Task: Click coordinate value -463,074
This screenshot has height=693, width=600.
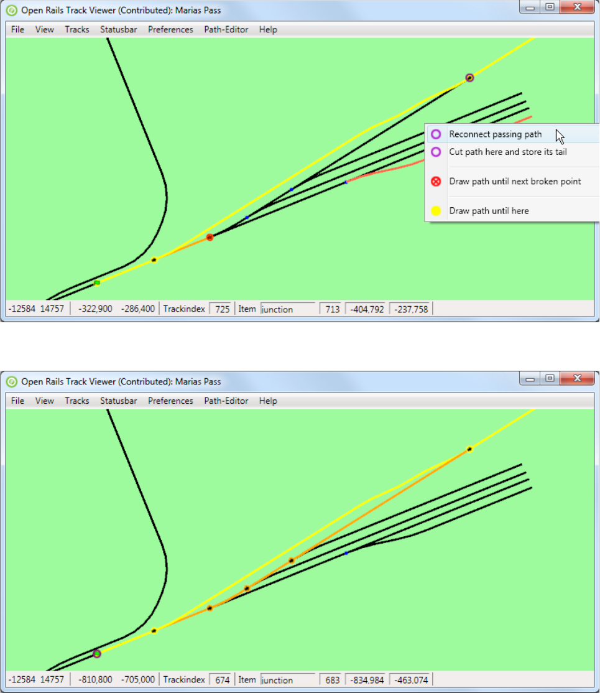Action: point(410,680)
